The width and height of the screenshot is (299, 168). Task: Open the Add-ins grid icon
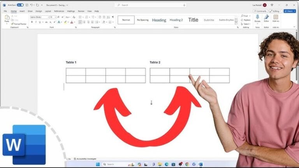point(276,17)
